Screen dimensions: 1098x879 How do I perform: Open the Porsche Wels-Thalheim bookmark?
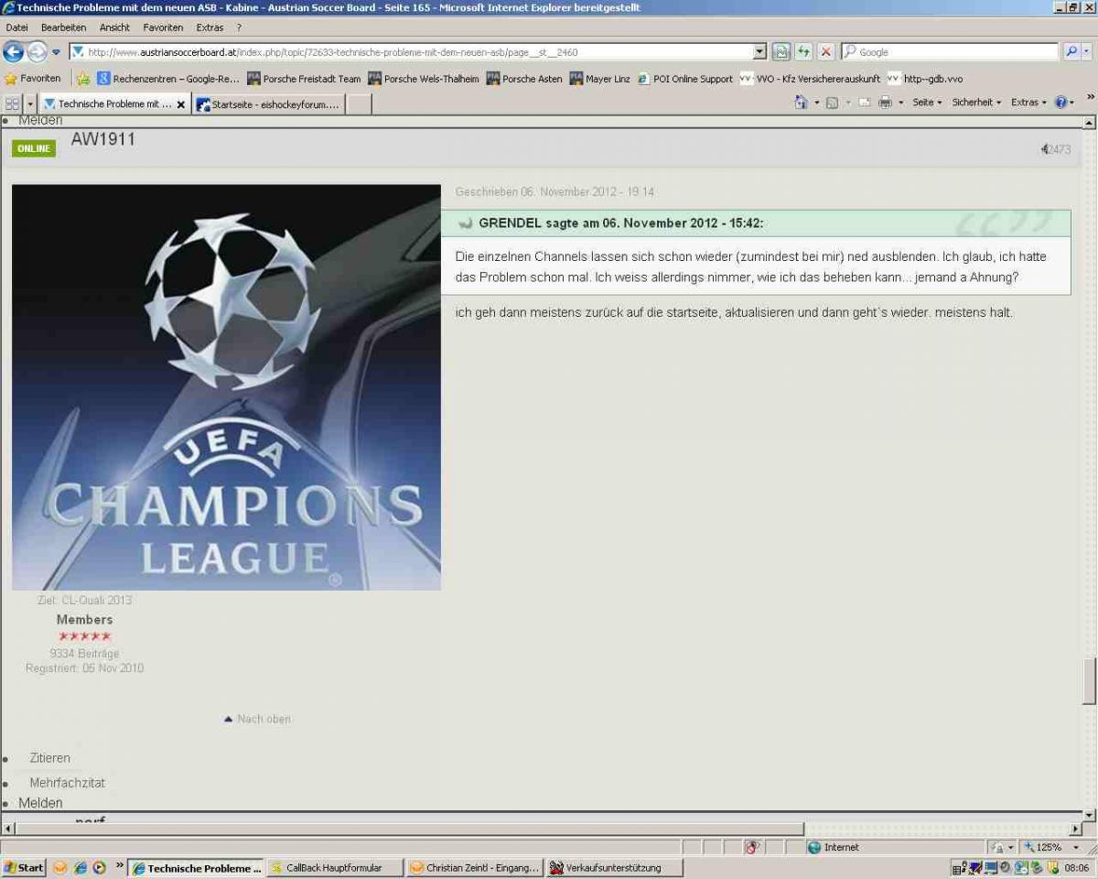pyautogui.click(x=424, y=79)
